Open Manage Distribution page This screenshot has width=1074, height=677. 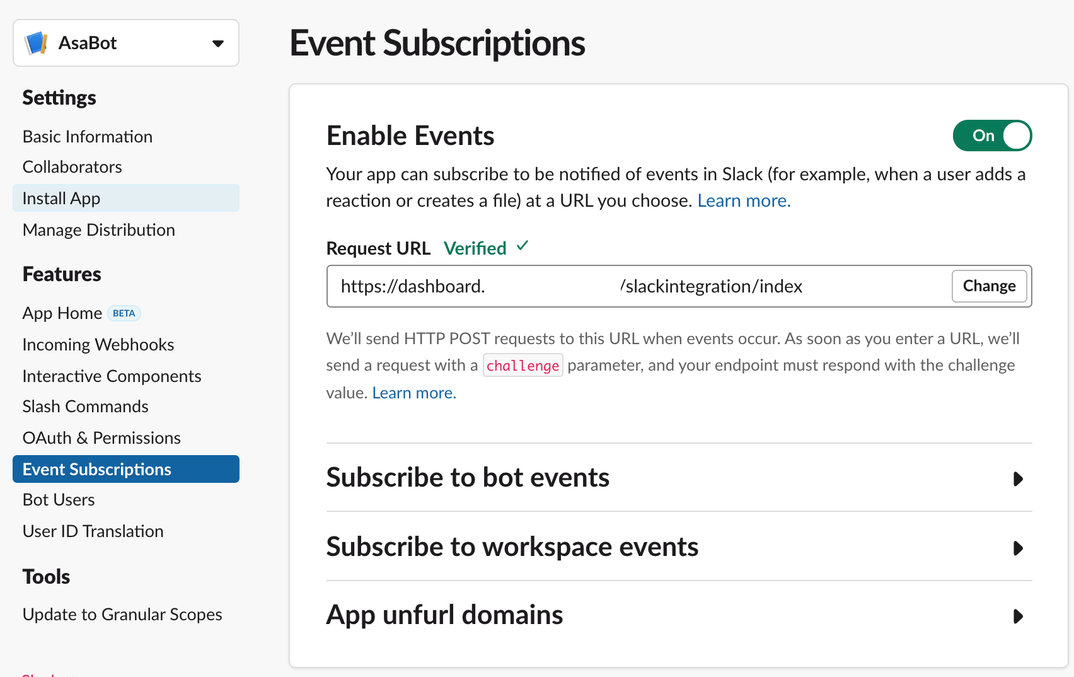99,230
